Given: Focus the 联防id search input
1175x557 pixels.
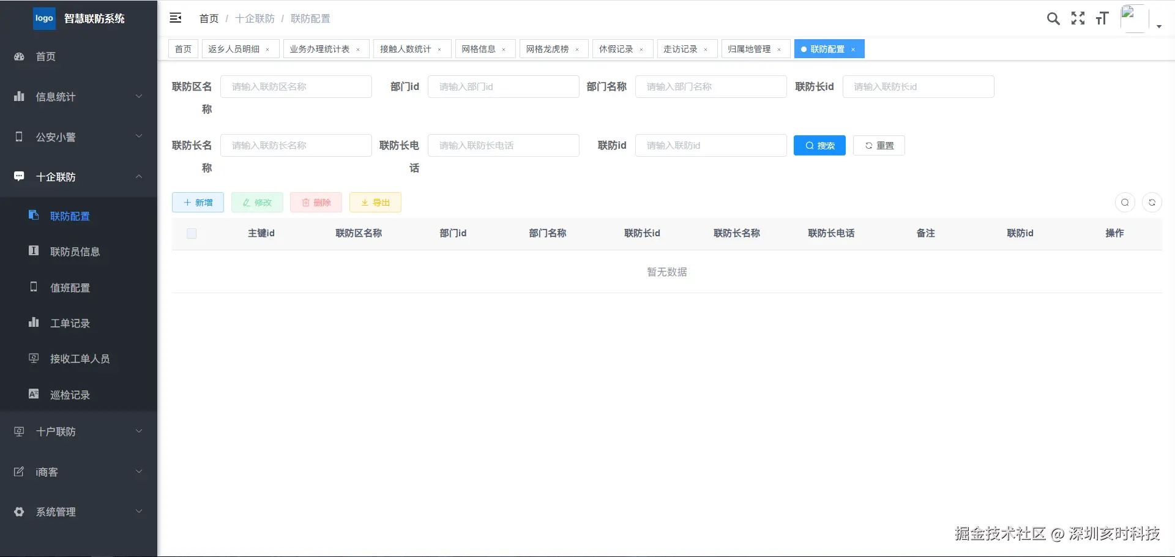Looking at the screenshot, I should pyautogui.click(x=711, y=146).
